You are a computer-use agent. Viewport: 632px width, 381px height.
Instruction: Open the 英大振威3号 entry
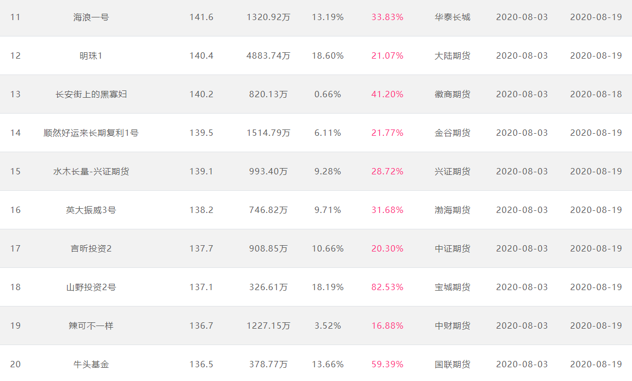click(91, 210)
